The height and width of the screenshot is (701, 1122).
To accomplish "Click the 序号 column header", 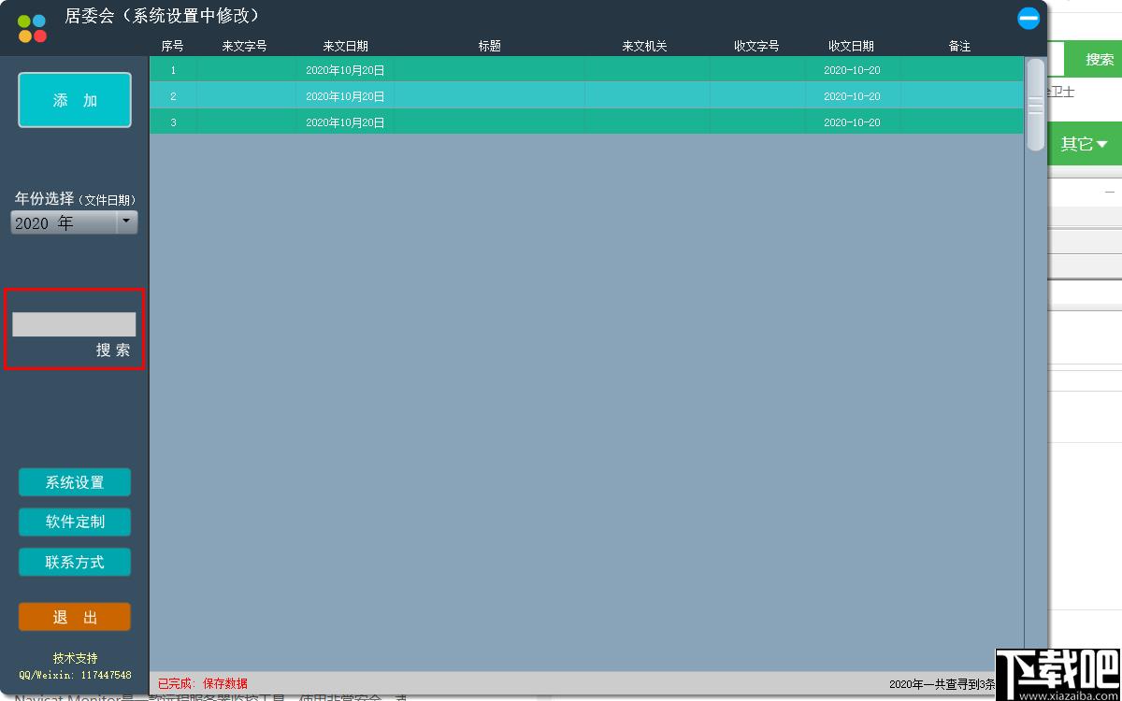I will tap(172, 46).
